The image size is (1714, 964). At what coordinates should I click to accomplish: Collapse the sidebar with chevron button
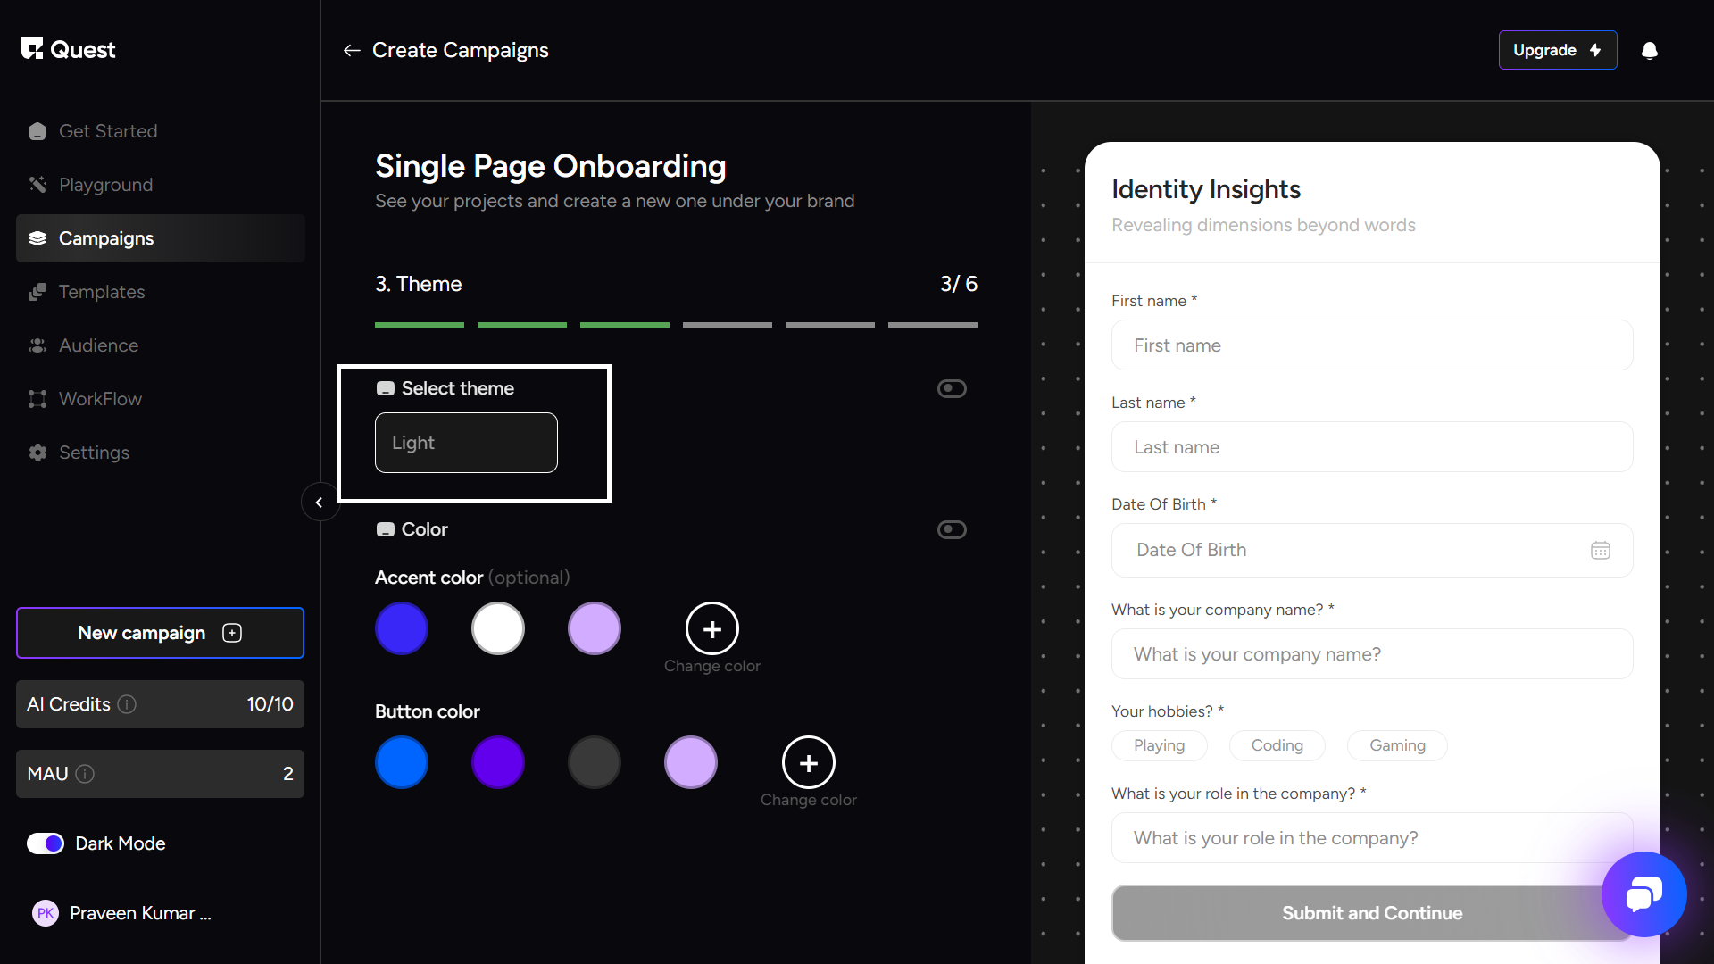pyautogui.click(x=319, y=503)
